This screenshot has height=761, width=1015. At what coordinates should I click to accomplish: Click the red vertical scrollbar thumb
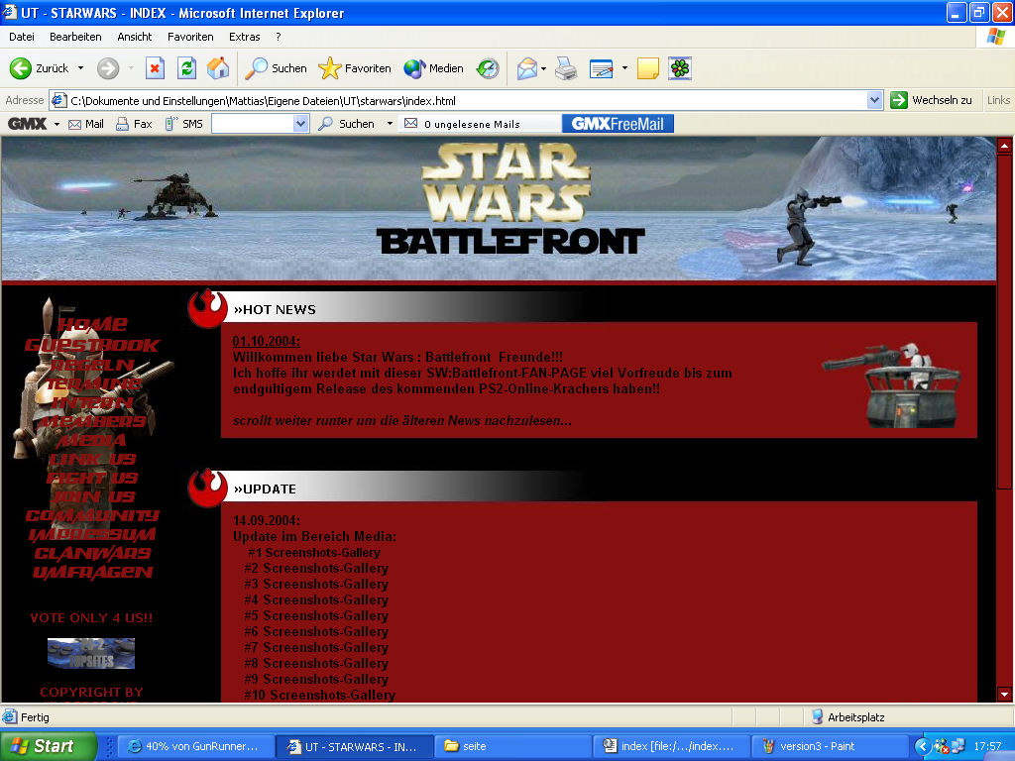point(1004,321)
